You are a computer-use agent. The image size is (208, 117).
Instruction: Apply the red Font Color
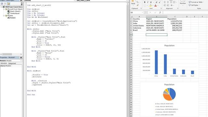point(155,6)
